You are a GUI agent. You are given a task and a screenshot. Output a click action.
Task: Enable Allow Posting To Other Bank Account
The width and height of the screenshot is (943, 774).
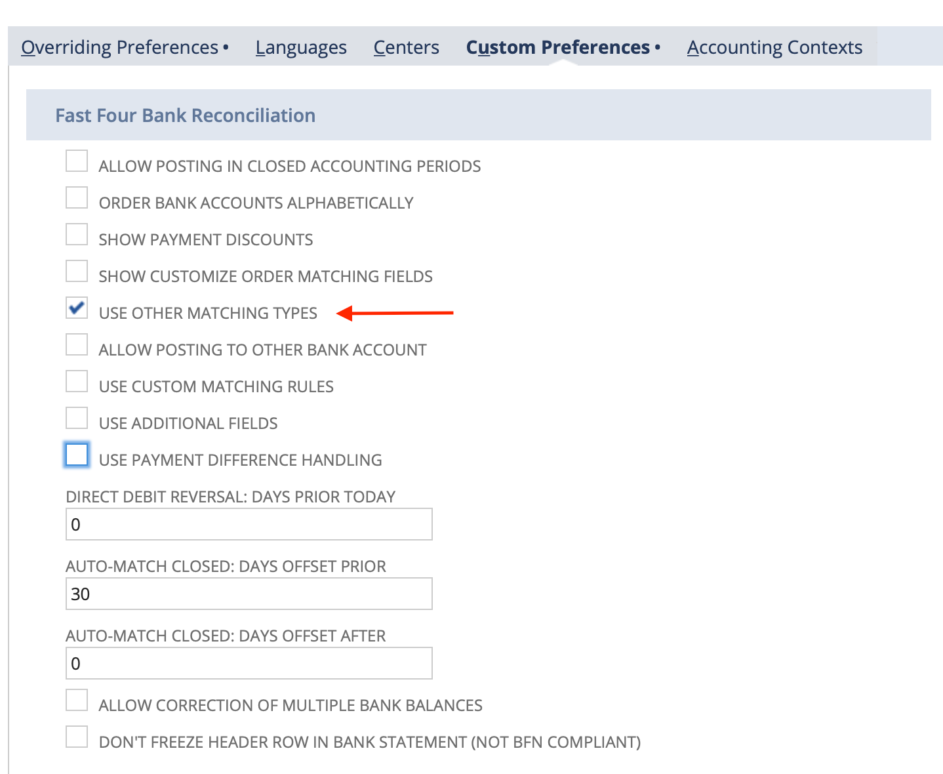coord(76,344)
